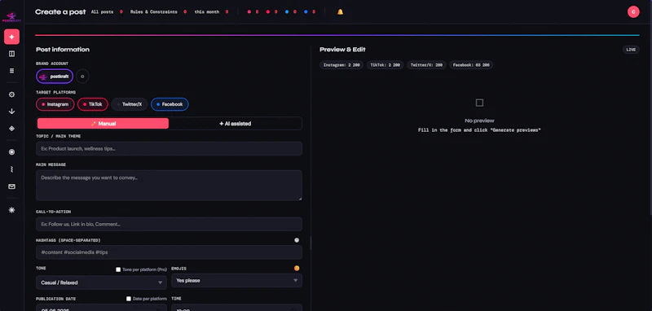652x311 pixels.
Task: Open the stacked-lines list sidebar icon
Action: pyautogui.click(x=11, y=71)
